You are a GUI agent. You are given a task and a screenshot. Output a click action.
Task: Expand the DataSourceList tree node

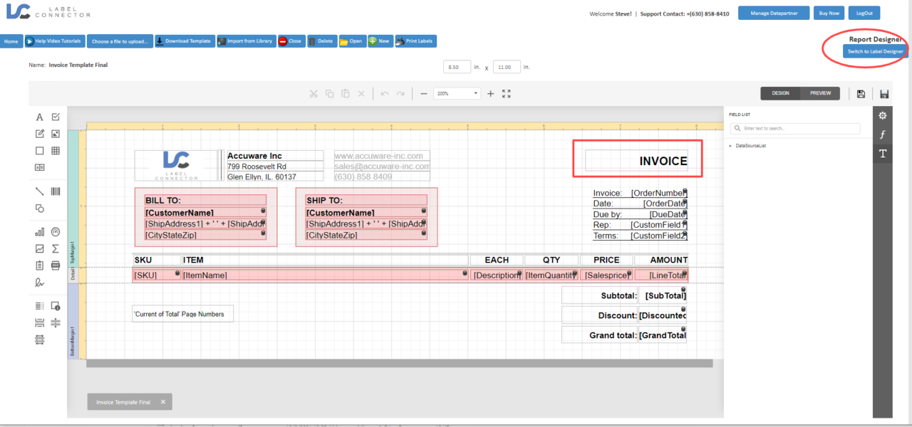(x=730, y=146)
